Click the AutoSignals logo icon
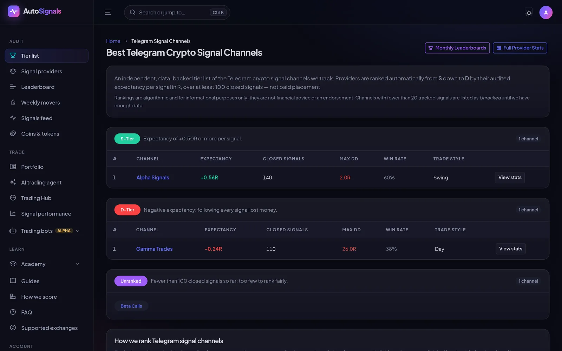This screenshot has height=351, width=562. pyautogui.click(x=14, y=12)
